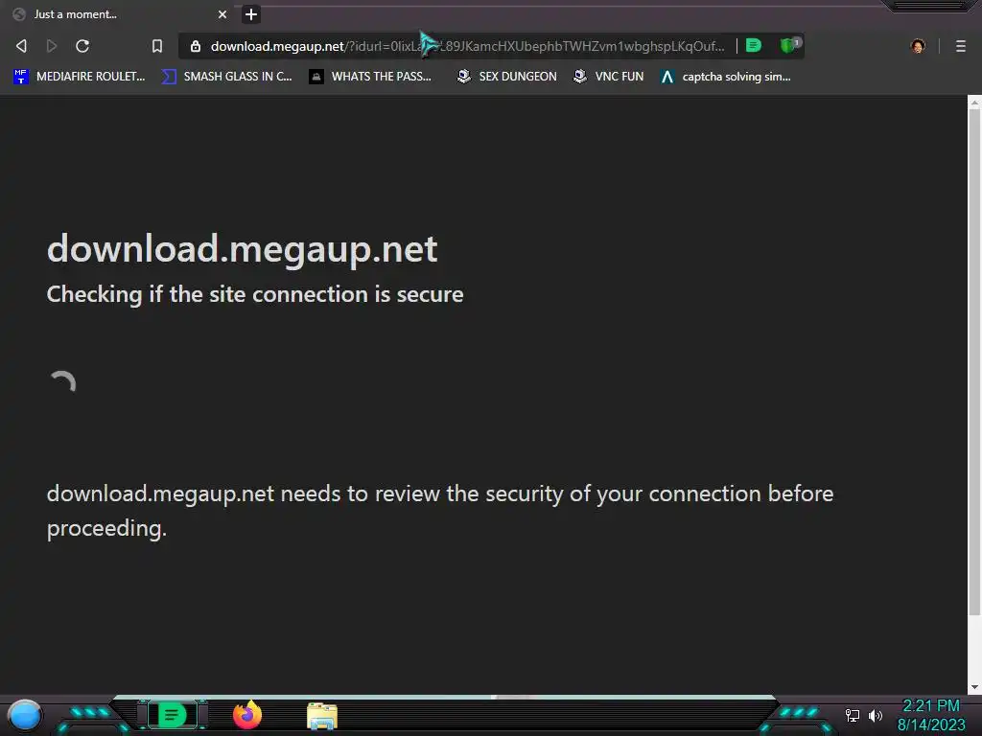Open the volume tray icon
Viewport: 982px width, 736px height.
(876, 715)
